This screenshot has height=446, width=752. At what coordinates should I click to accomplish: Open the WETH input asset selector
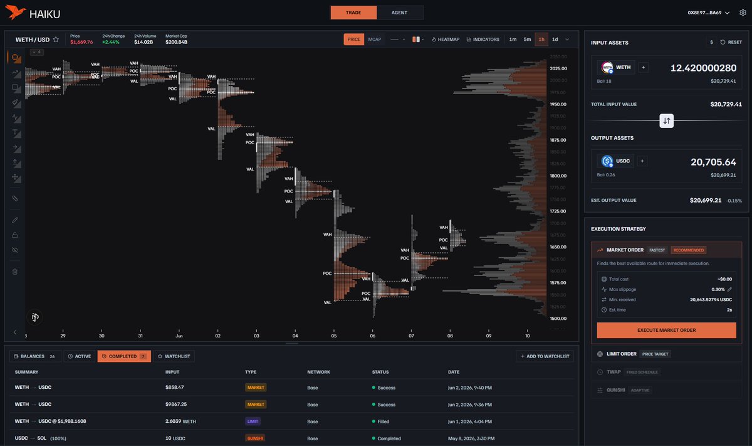[615, 67]
